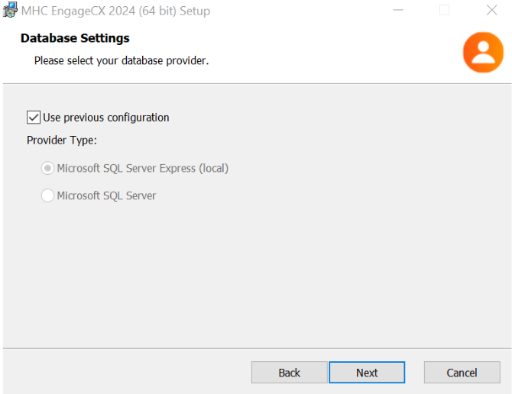Click the Database Settings heading

(75, 38)
